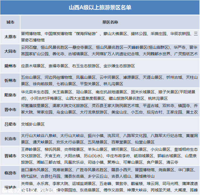This screenshot has width=200, height=195.
Task: Click 八路军文化园 in the 长治市 row
Action: 135,136
